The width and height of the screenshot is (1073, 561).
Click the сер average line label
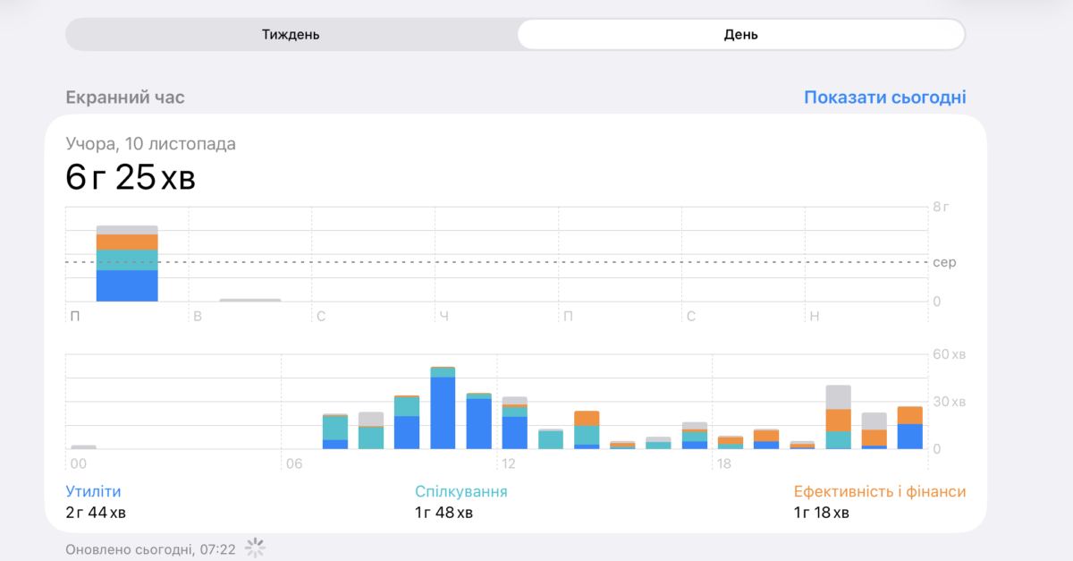pyautogui.click(x=944, y=262)
